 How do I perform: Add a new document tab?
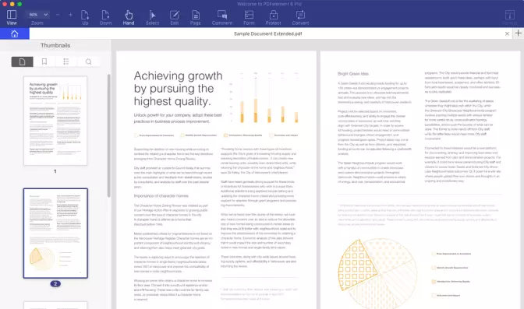[x=519, y=33]
